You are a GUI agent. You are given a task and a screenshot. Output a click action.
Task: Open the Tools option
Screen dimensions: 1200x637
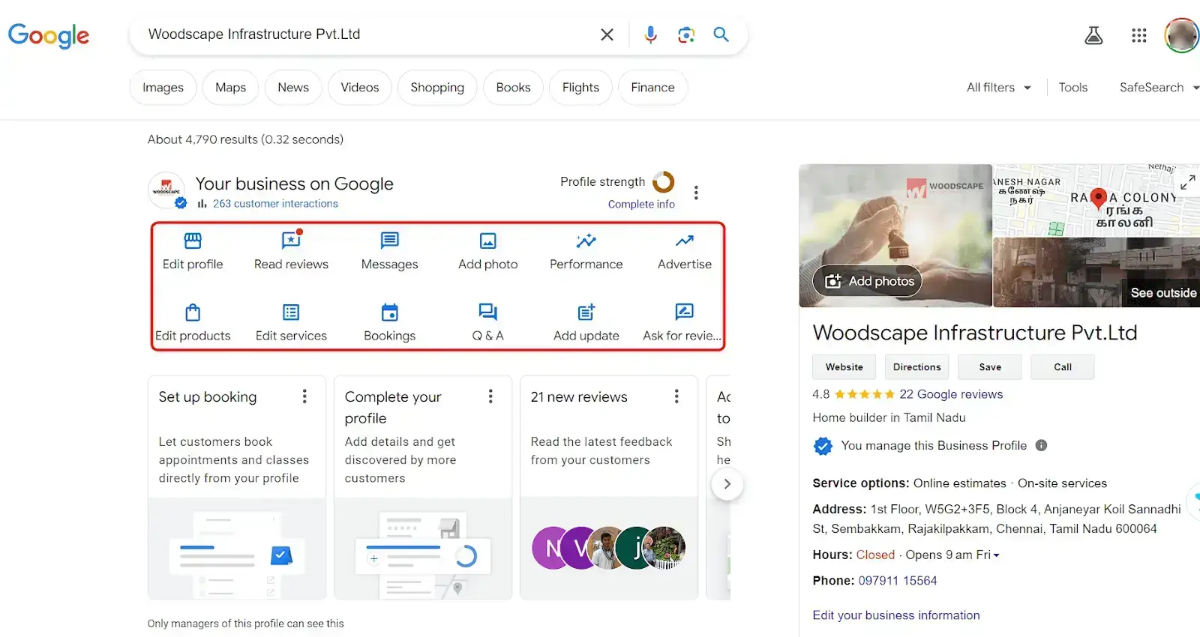point(1072,88)
